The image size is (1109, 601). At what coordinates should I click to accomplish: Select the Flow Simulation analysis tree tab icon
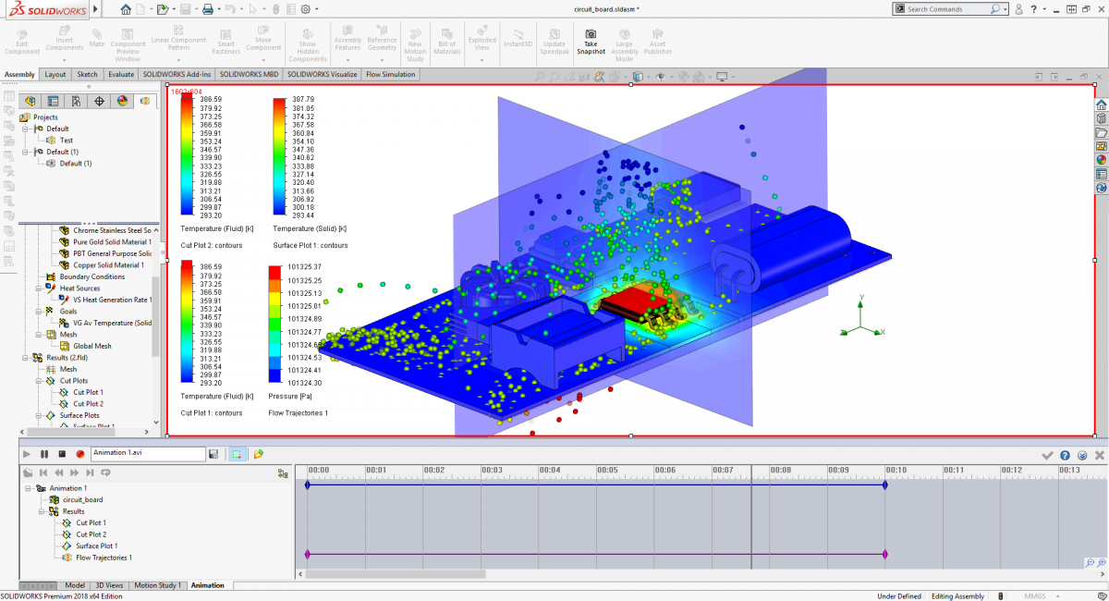[x=144, y=101]
